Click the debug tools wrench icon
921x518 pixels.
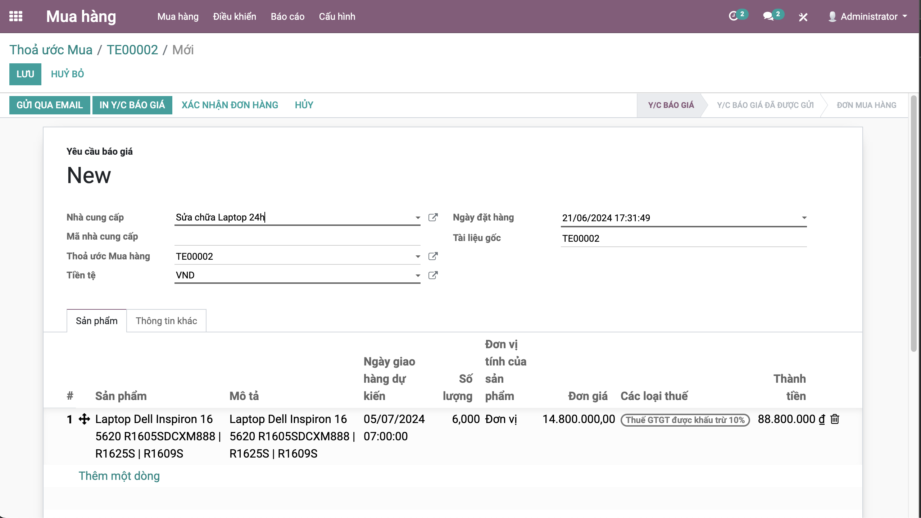tap(803, 17)
